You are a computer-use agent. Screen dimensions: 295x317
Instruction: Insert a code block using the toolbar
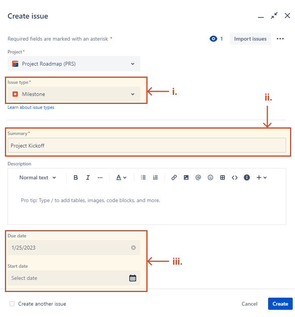click(235, 177)
